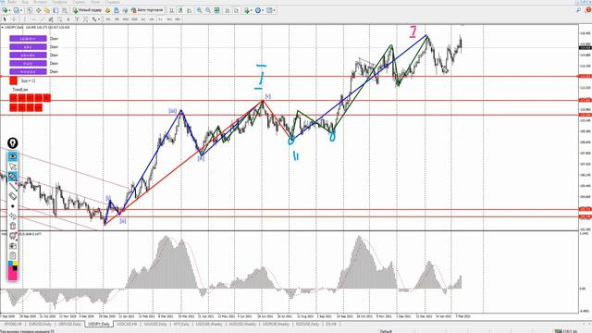
Task: Pick the text label tool
Action: pyautogui.click(x=77, y=19)
